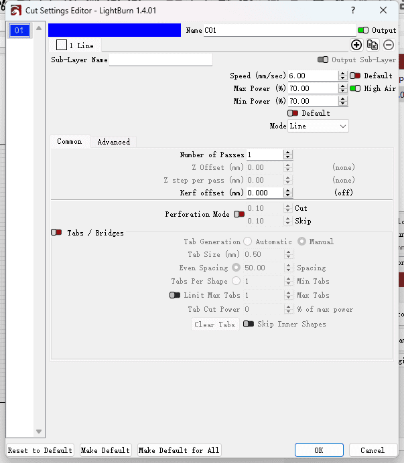Click the Name field containing C01
The width and height of the screenshot is (404, 463).
279,30
